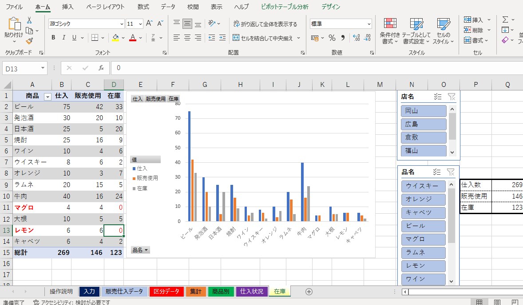The image size is (523, 305).
Task: Select 広島 in the 店名 slicer
Action: [x=424, y=124]
